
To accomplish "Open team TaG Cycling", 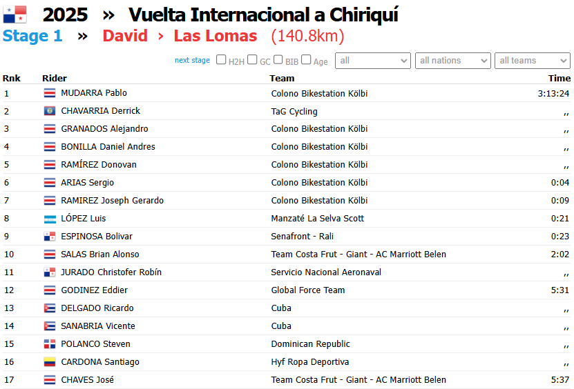I will tap(294, 112).
